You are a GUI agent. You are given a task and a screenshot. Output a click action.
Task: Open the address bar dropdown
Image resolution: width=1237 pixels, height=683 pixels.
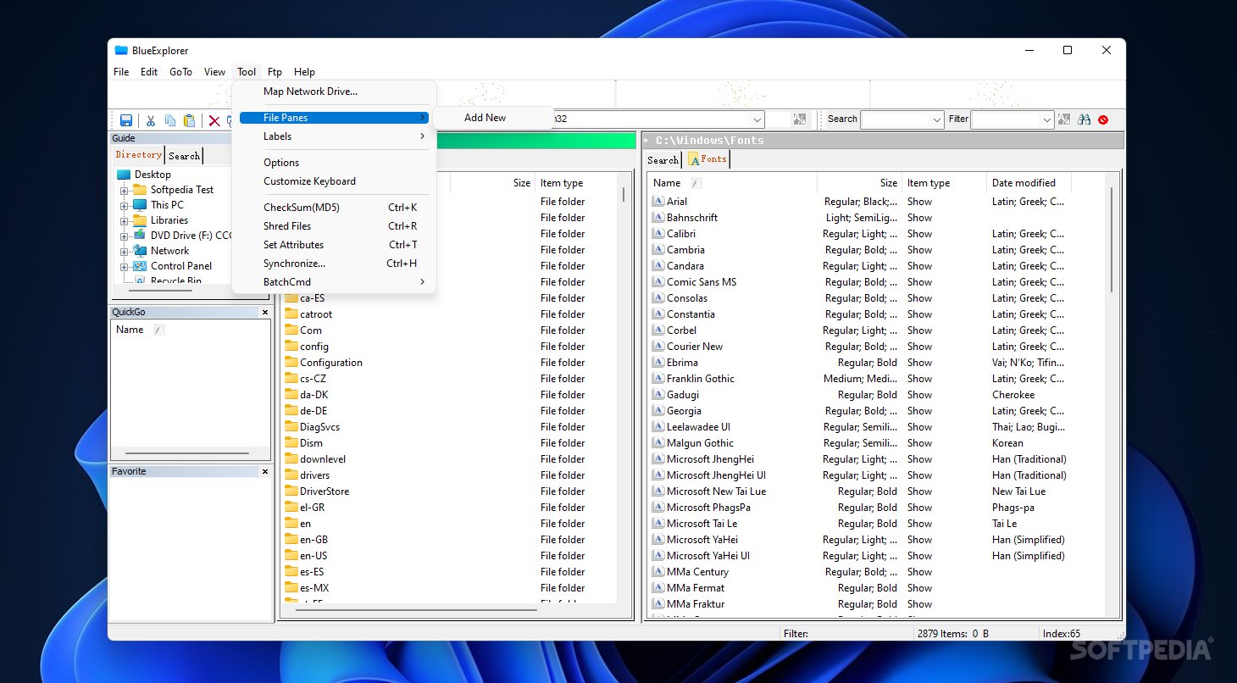click(x=757, y=119)
